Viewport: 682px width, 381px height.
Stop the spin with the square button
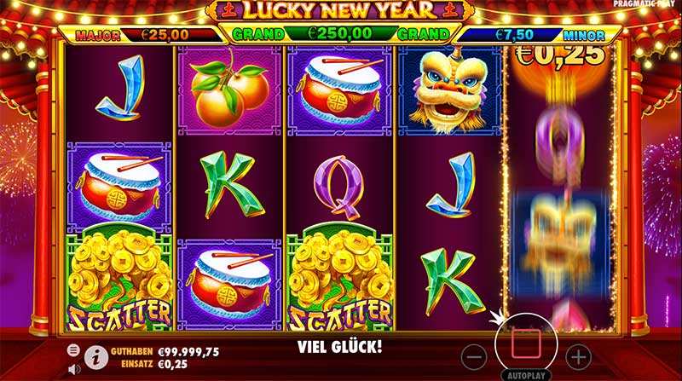[526, 343]
